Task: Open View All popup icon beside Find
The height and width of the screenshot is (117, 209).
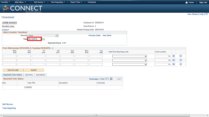Action: click(107, 79)
